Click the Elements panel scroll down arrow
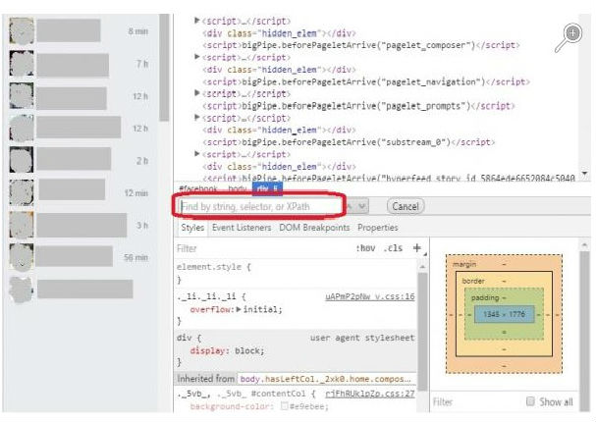This screenshot has width=596, height=422. point(584,174)
